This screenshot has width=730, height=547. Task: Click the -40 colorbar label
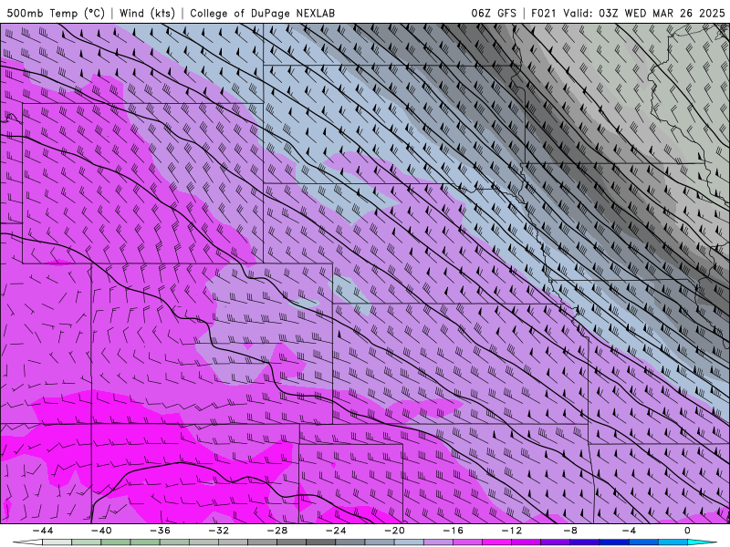(x=101, y=531)
